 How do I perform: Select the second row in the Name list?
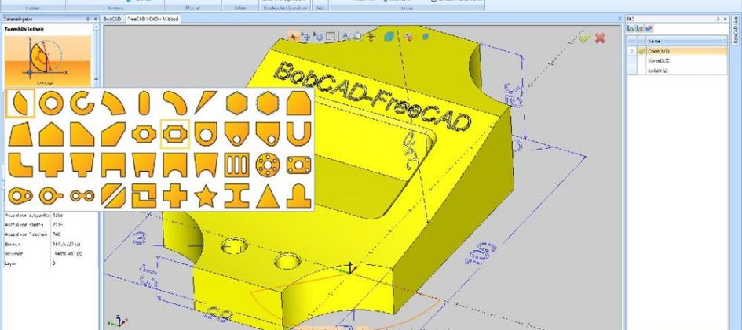(677, 60)
